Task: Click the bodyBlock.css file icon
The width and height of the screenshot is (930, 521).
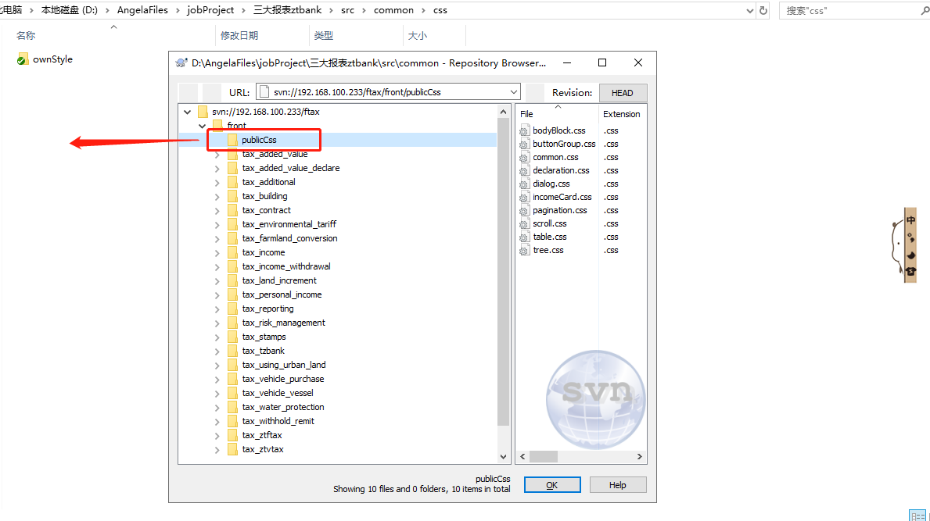Action: [x=525, y=130]
